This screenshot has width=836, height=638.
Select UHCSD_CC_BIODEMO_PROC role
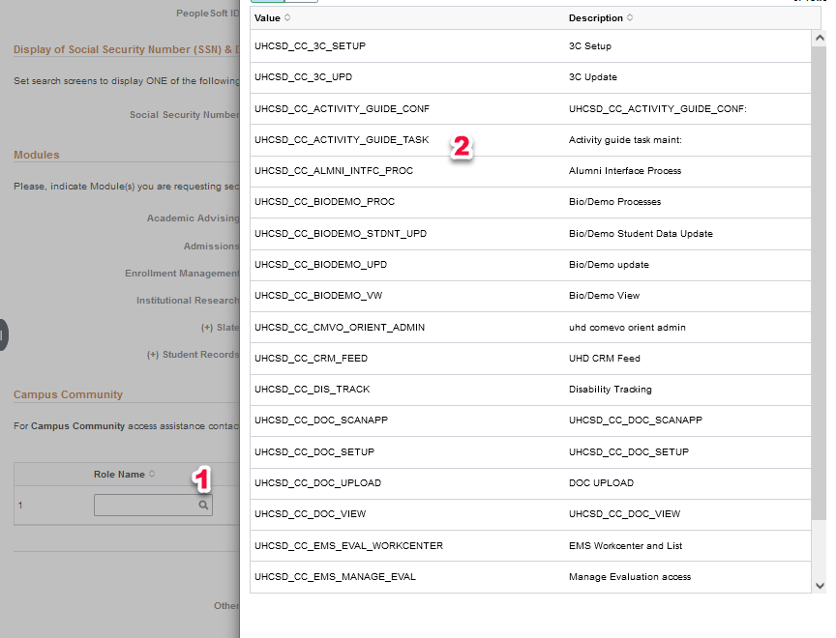(x=324, y=201)
